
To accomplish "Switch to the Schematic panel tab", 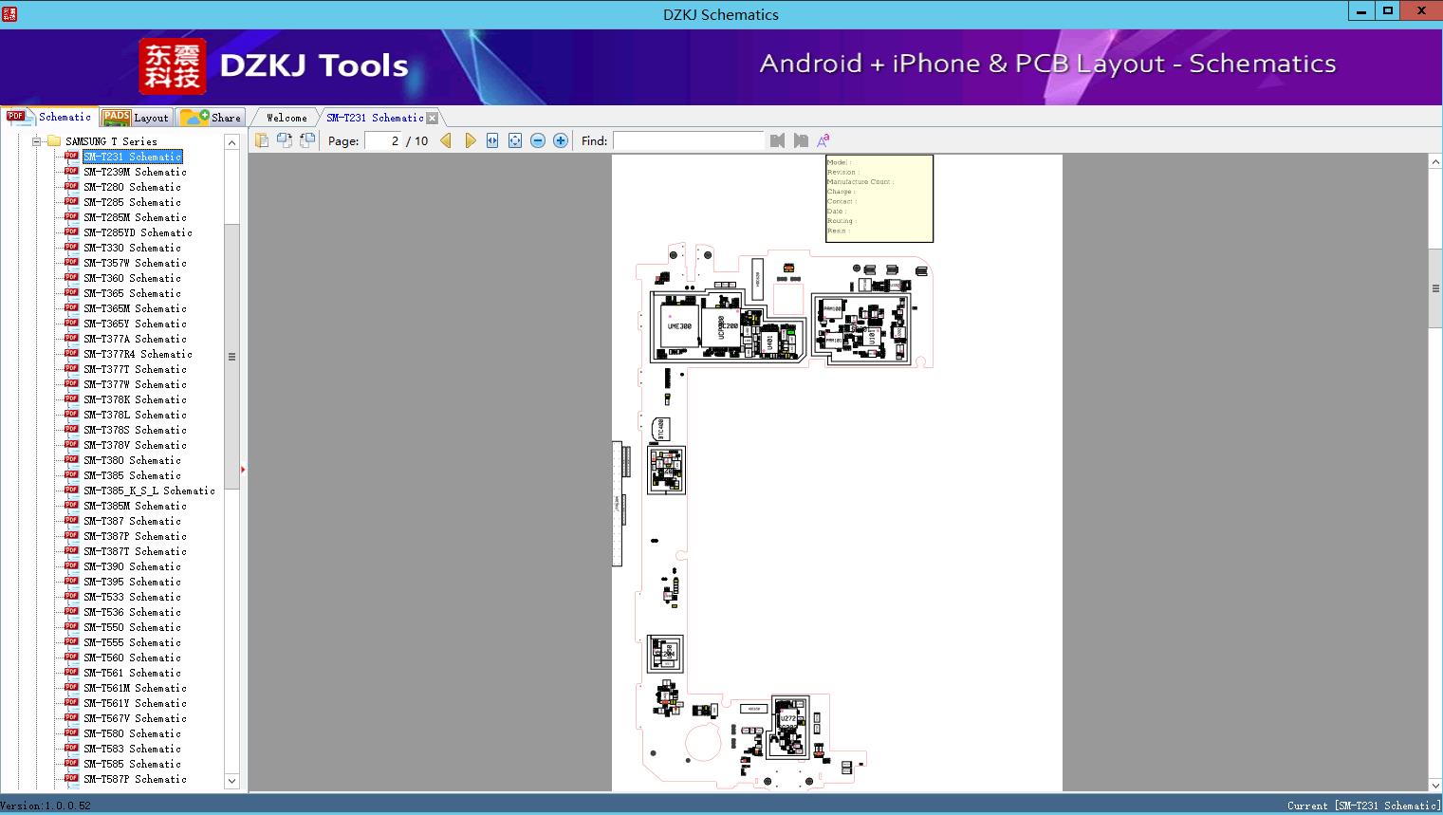I will click(x=49, y=117).
